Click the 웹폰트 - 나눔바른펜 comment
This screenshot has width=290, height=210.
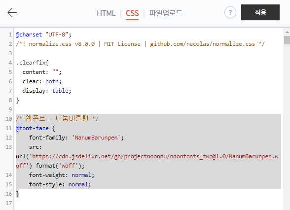[57, 118]
